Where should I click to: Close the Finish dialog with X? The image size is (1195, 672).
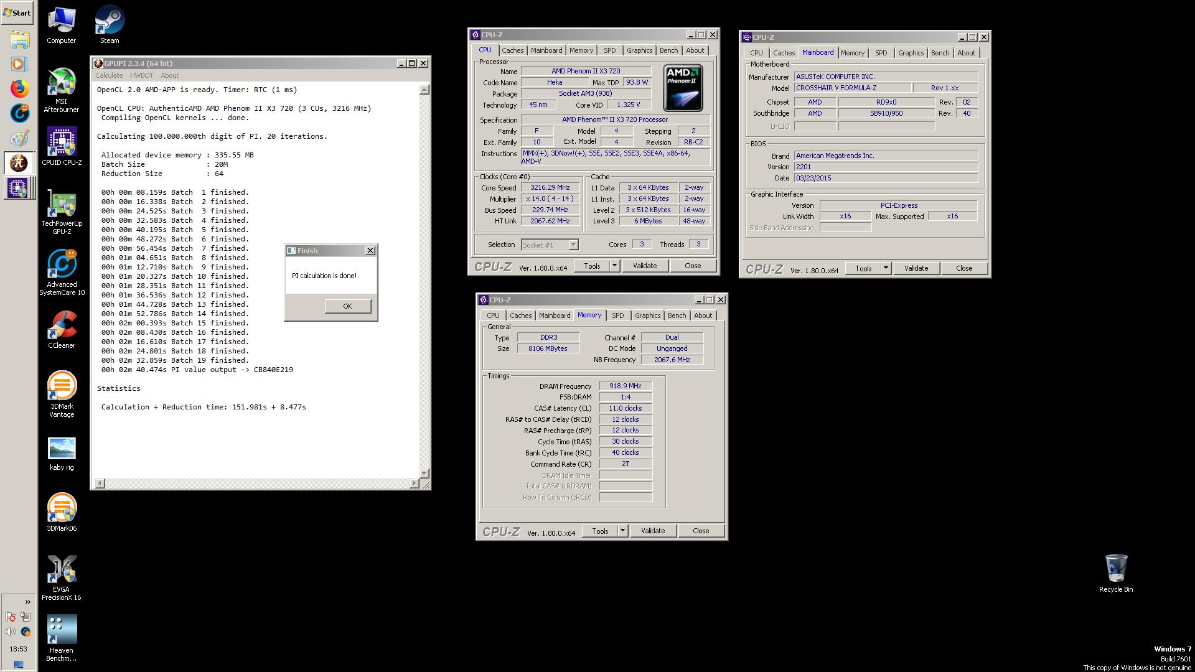370,251
